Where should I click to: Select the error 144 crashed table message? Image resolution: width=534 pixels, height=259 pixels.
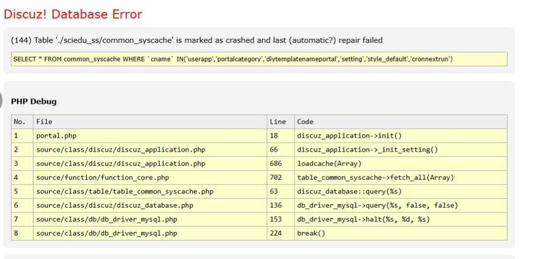[197, 41]
